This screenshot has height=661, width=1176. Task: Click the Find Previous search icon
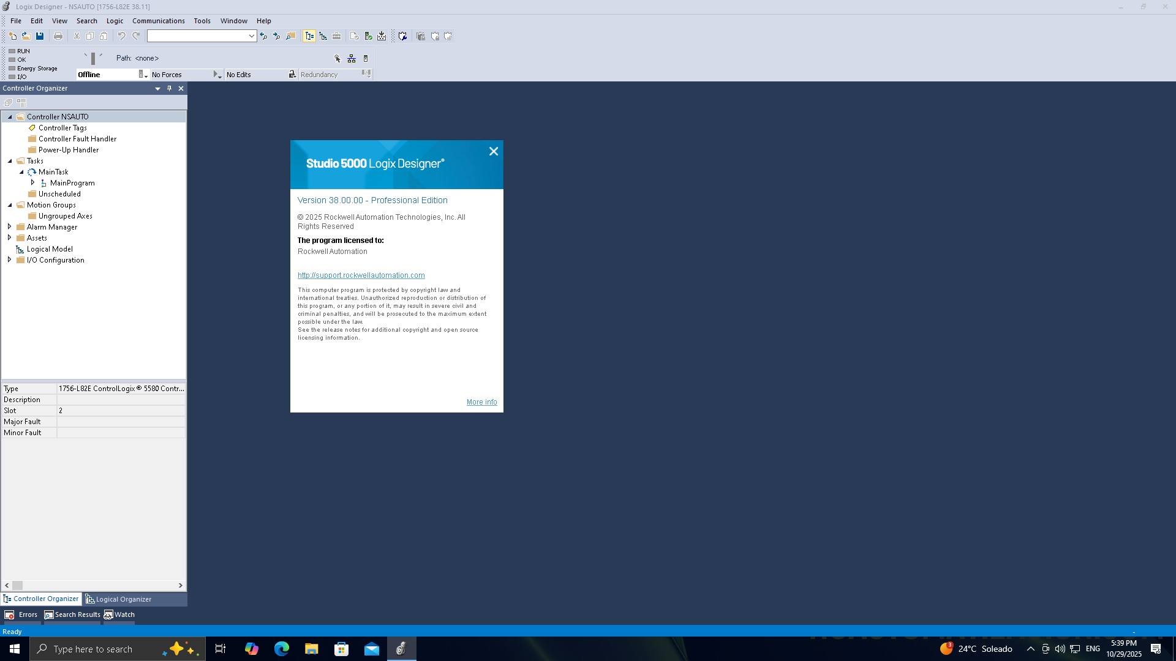click(x=263, y=37)
